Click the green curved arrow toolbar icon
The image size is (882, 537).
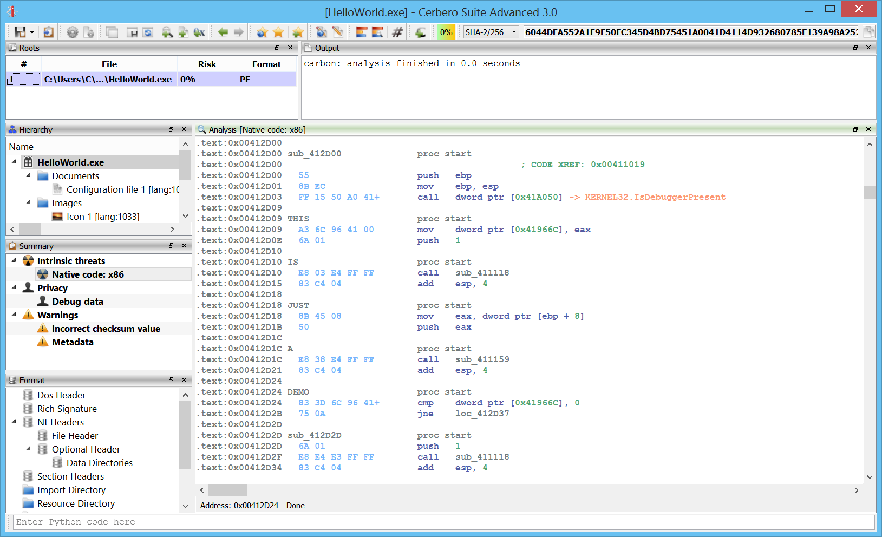[x=421, y=32]
